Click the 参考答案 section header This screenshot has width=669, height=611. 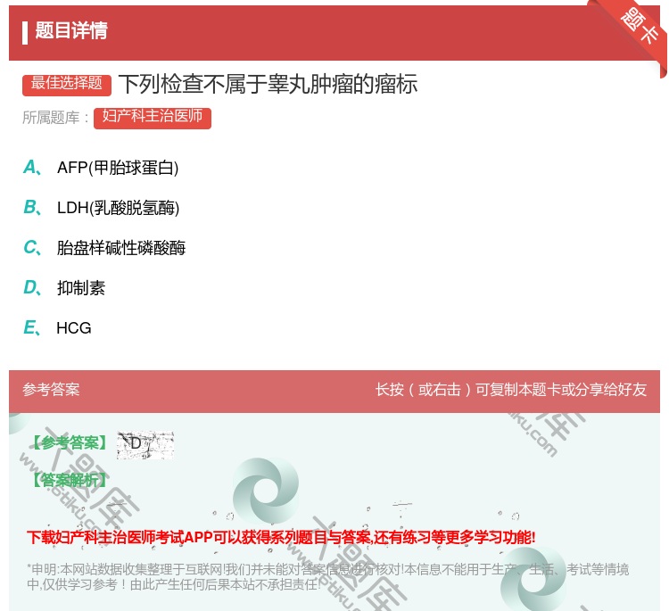click(x=51, y=390)
